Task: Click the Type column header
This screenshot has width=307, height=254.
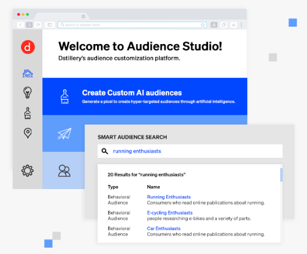Action: click(113, 187)
